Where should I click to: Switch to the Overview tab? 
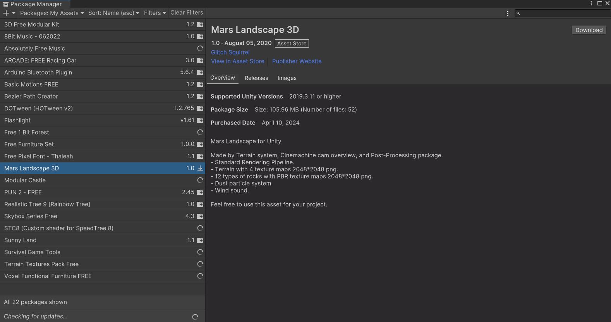click(223, 78)
